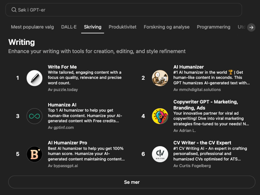Focus the Søk i GPT-er search field
260x195 pixels.
(123, 10)
